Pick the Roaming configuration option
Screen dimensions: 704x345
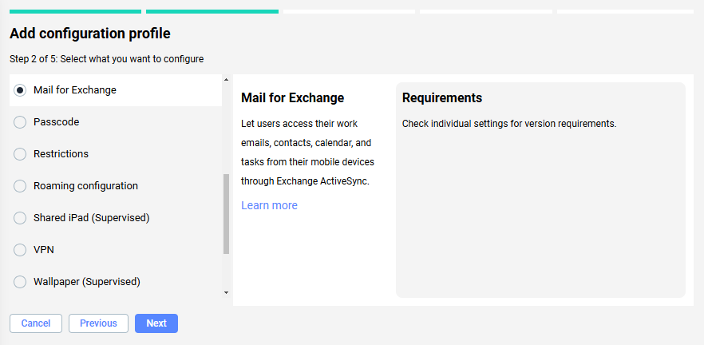(20, 186)
